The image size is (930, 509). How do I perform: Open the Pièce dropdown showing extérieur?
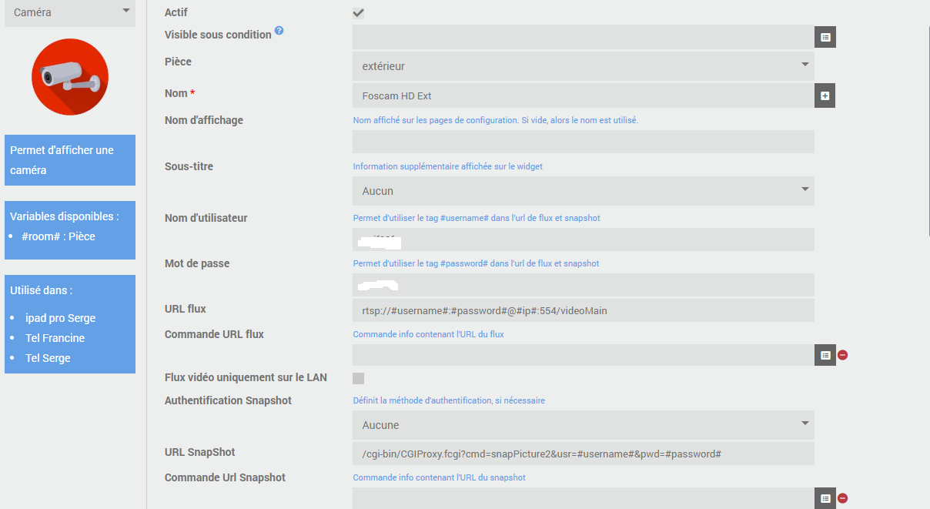click(583, 66)
